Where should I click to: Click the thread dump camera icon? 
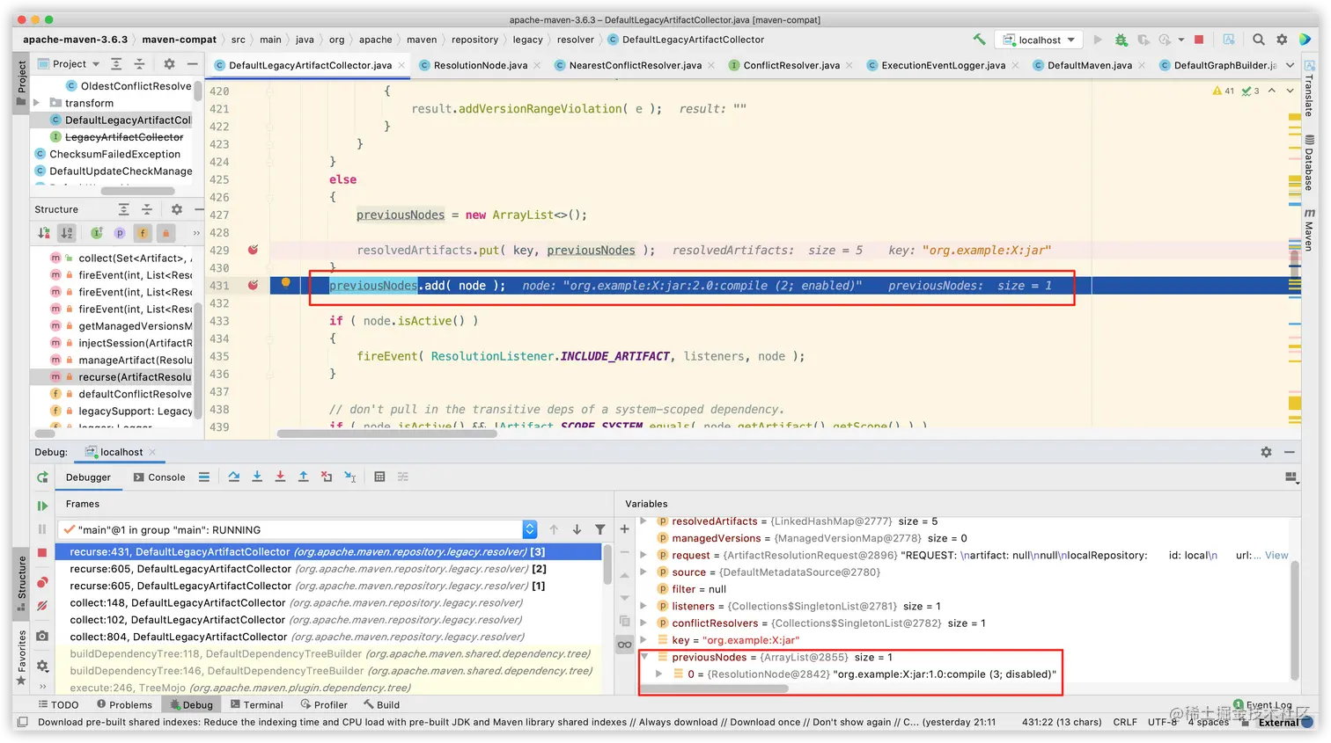42,636
